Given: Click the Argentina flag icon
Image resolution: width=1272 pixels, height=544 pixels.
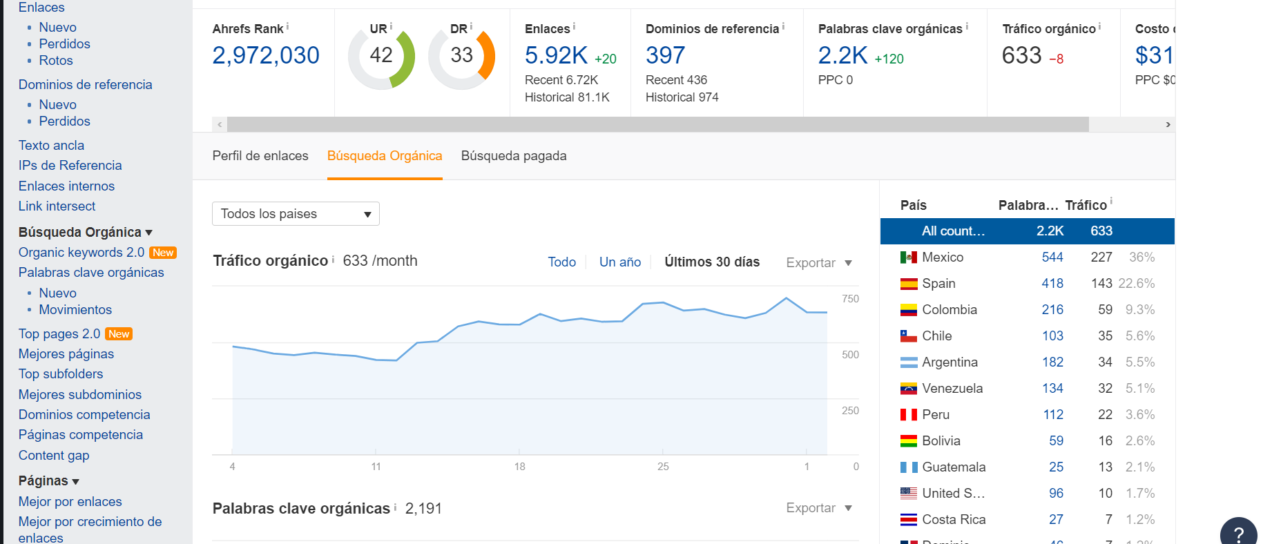Looking at the screenshot, I should click(x=909, y=362).
